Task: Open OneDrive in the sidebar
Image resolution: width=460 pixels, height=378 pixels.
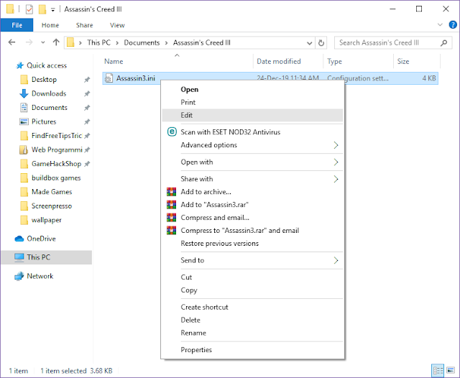Action: coord(41,239)
